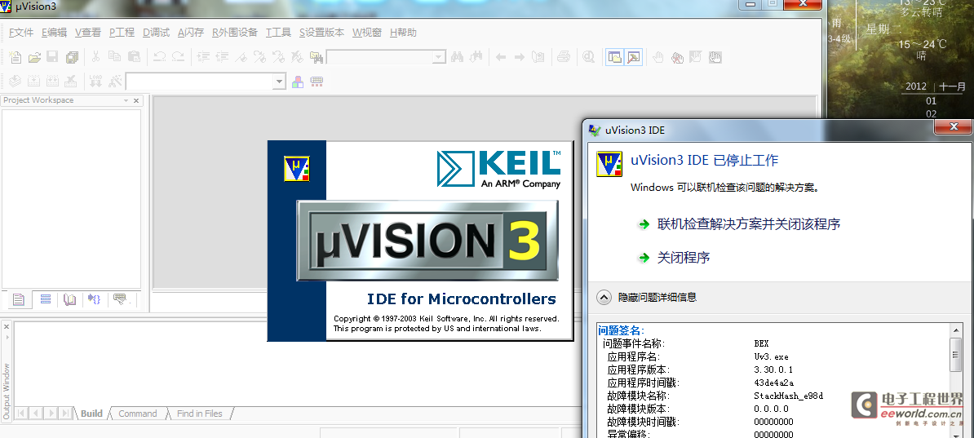Toggle the Project Window button
This screenshot has height=438, width=974.
point(614,57)
